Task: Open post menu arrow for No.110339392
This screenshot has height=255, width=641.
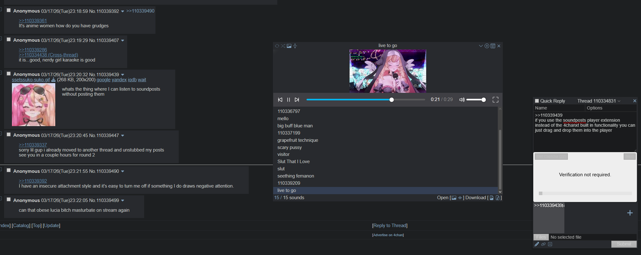Action: 122,12
